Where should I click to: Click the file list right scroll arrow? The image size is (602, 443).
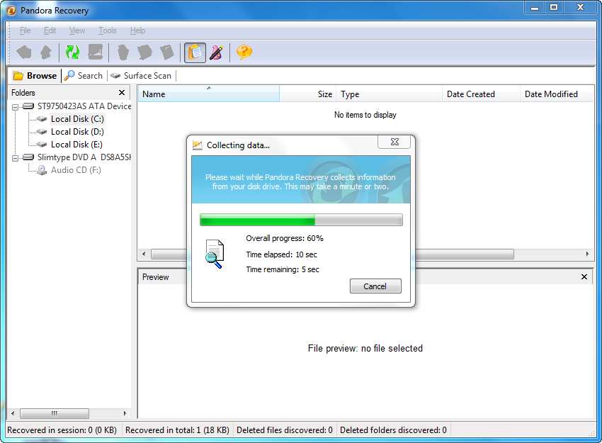[x=587, y=254]
